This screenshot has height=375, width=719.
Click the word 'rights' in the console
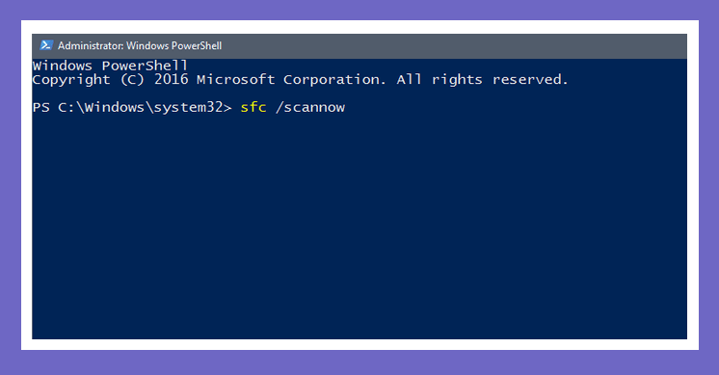click(457, 80)
